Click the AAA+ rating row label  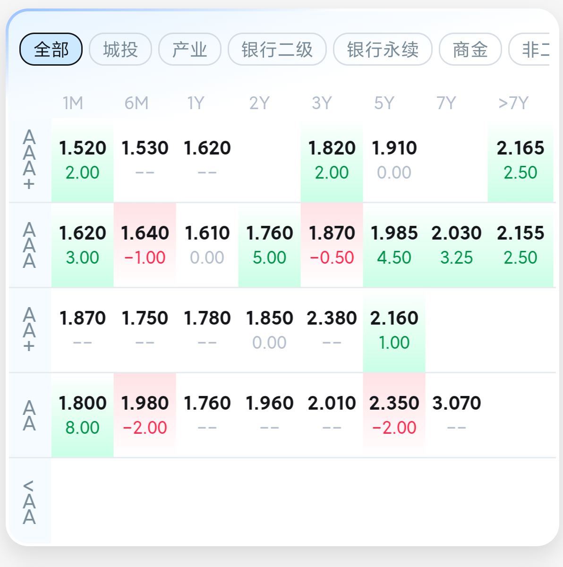tap(29, 160)
